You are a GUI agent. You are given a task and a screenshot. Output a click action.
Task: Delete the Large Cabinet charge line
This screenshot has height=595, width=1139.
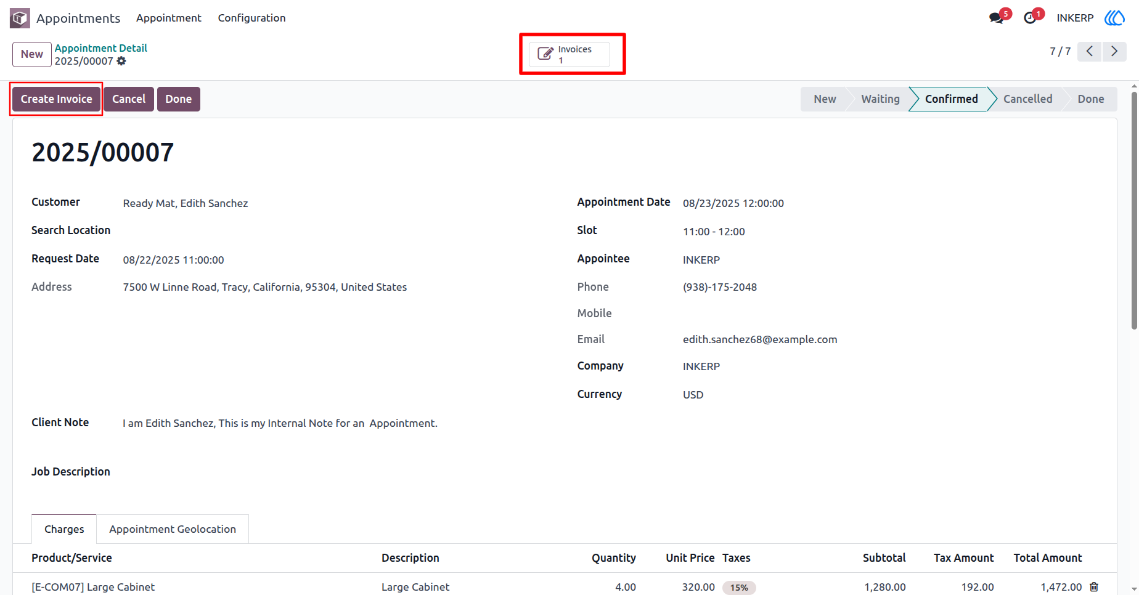click(1094, 587)
